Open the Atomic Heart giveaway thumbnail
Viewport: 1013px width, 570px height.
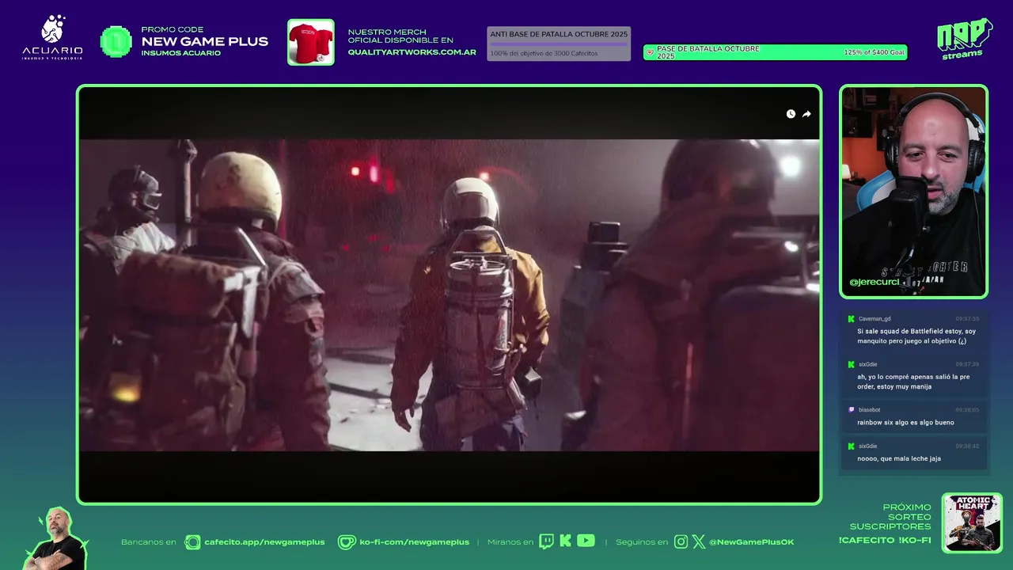pos(972,522)
